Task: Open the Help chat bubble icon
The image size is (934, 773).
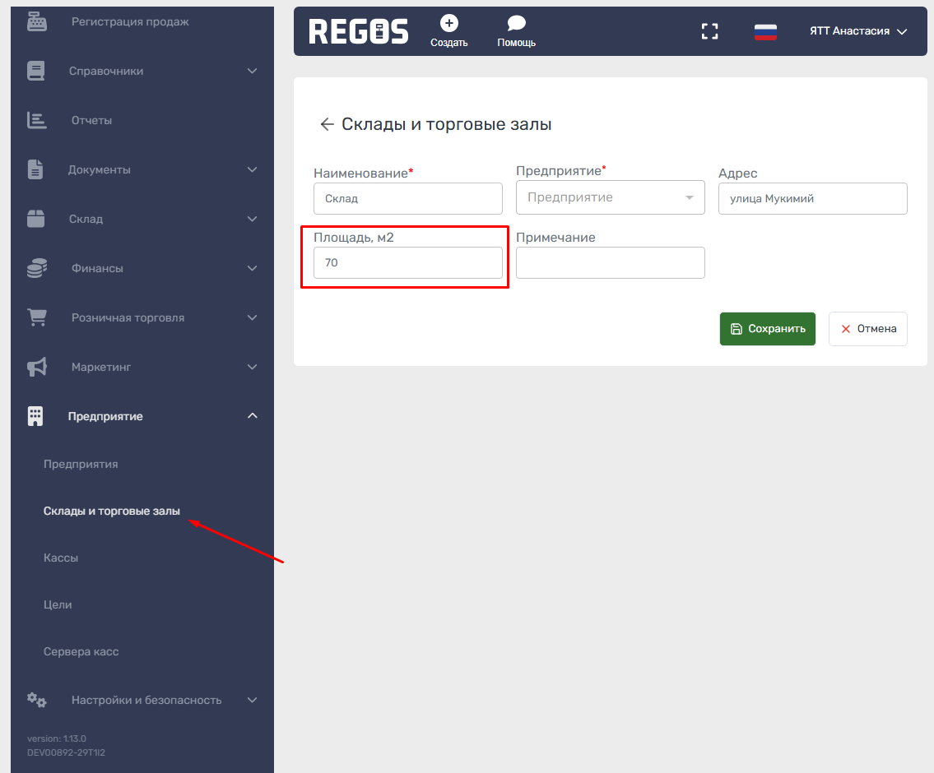Action: click(x=516, y=23)
